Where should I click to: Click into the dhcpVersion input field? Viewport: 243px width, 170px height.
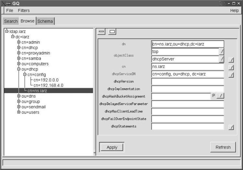tap(187, 81)
